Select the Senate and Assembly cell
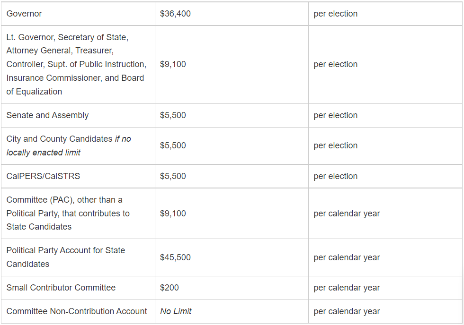This screenshot has width=464, height=325. pyautogui.click(x=47, y=115)
